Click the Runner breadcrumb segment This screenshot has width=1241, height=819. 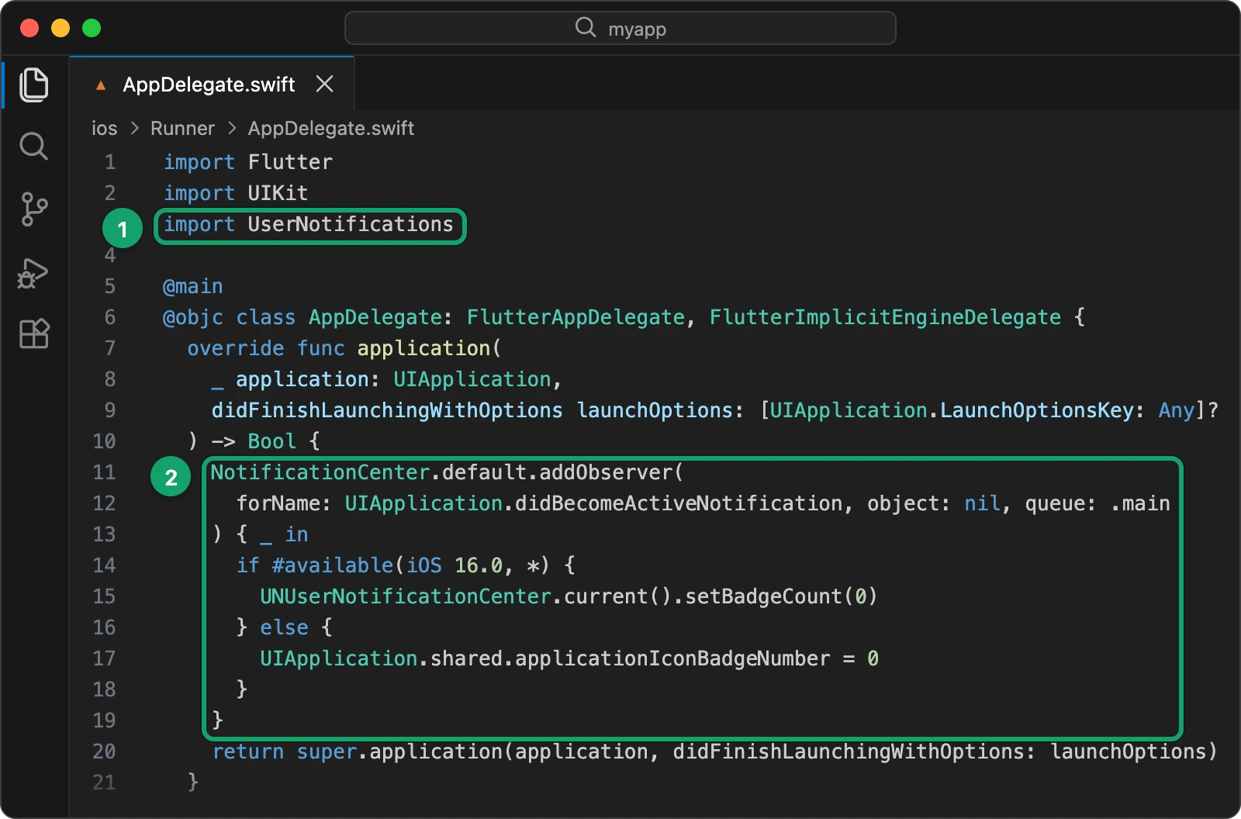click(182, 128)
